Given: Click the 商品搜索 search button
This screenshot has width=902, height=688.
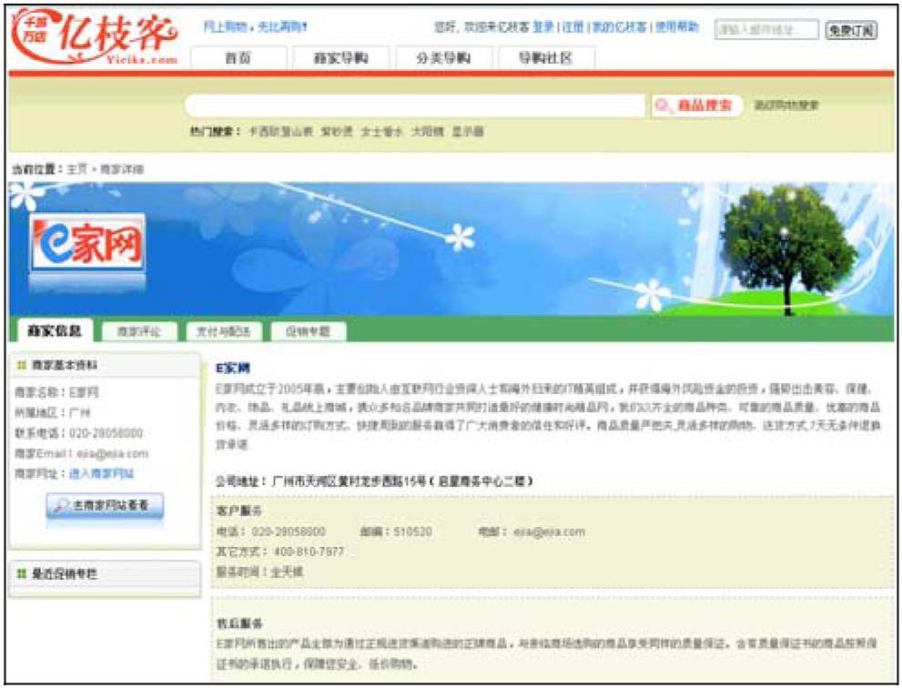Looking at the screenshot, I should (x=696, y=106).
